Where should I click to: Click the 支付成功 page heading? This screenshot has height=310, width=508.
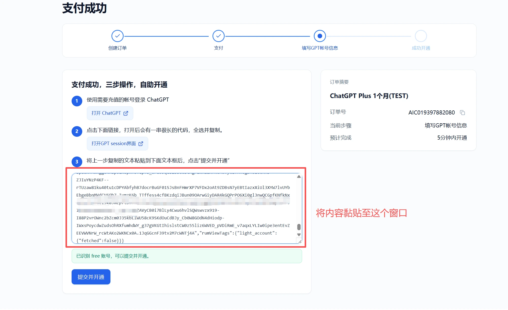[84, 8]
